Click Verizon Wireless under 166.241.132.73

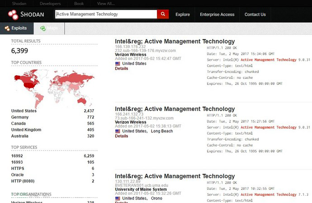pyautogui.click(x=131, y=122)
